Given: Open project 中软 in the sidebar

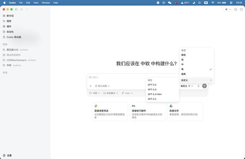Looking at the screenshot, I should (12, 65).
